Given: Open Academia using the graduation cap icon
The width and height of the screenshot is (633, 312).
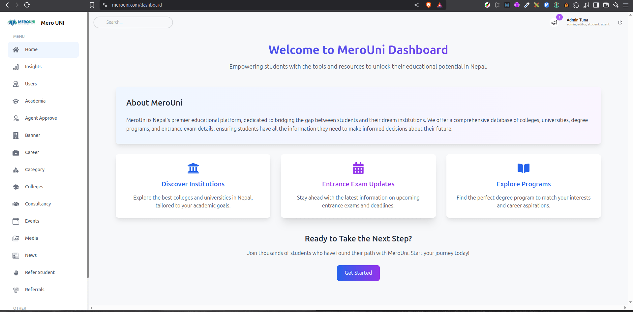Looking at the screenshot, I should (15, 101).
